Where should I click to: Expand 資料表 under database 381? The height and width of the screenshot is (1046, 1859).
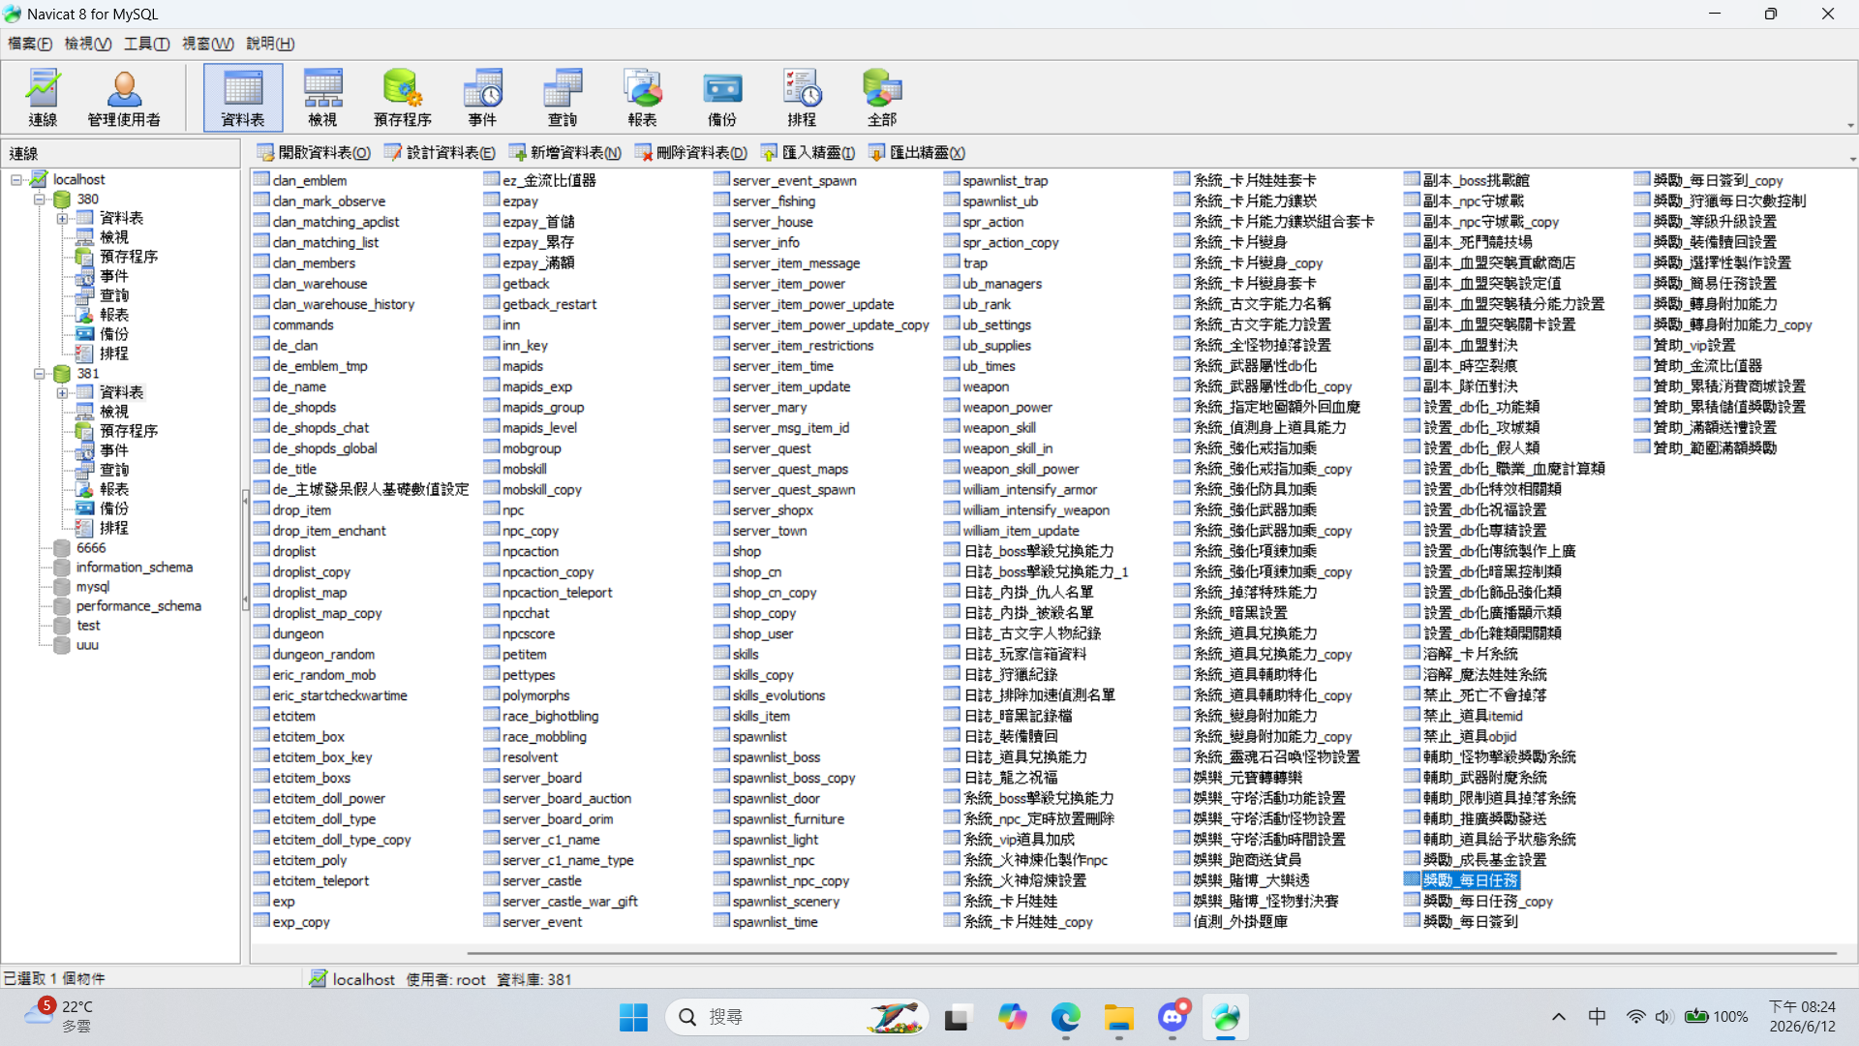[63, 392]
